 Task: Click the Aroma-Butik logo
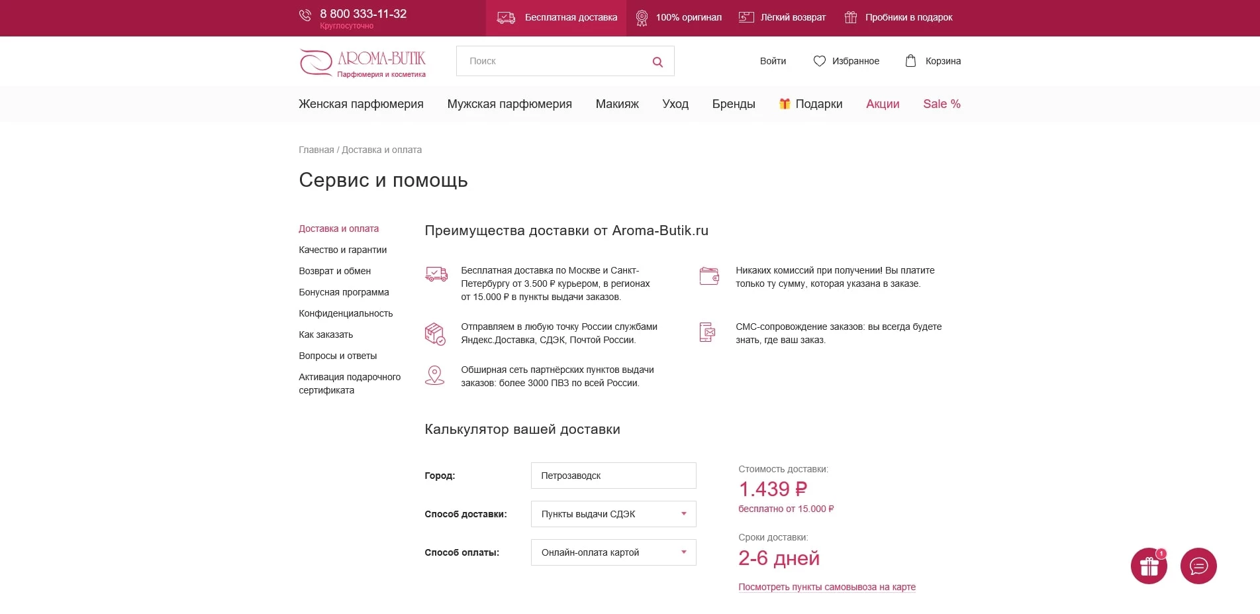(362, 62)
